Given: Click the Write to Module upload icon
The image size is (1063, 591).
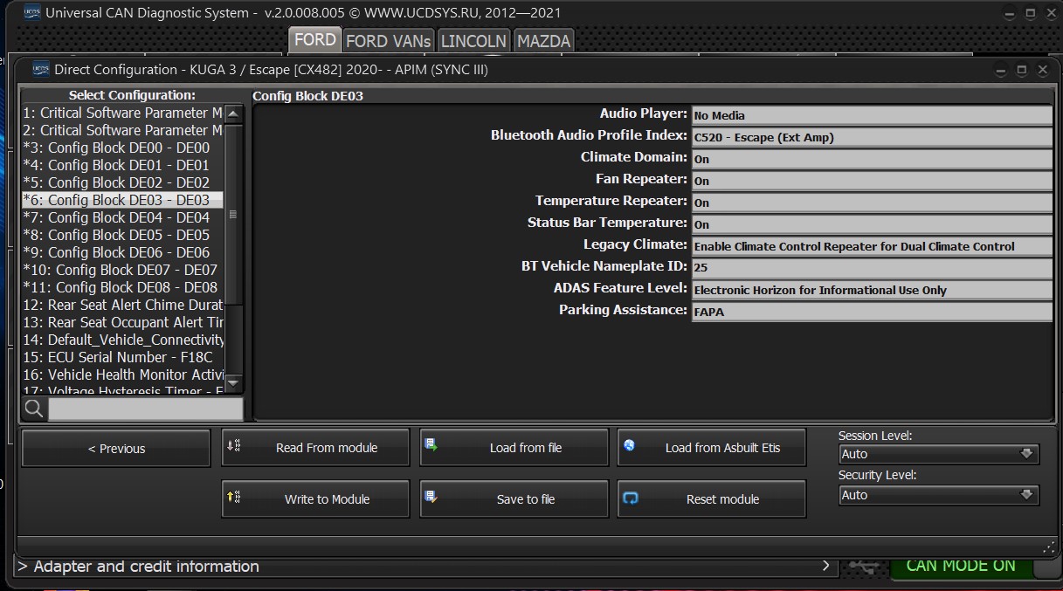Looking at the screenshot, I should click(x=233, y=498).
